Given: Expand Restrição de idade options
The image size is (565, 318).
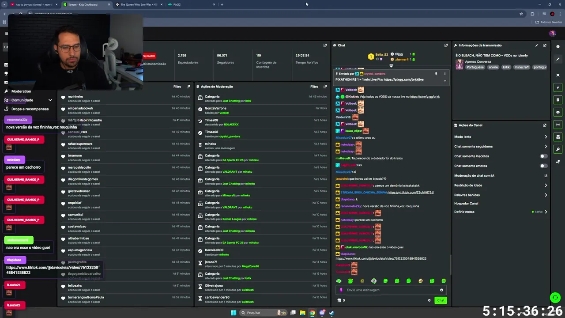Looking at the screenshot, I should (x=546, y=185).
